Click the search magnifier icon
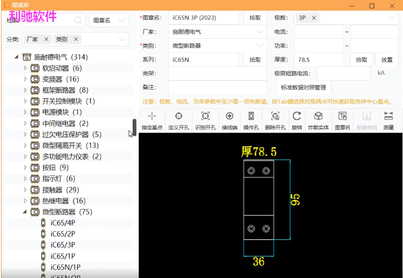This screenshot has height=278, width=403. (x=78, y=20)
